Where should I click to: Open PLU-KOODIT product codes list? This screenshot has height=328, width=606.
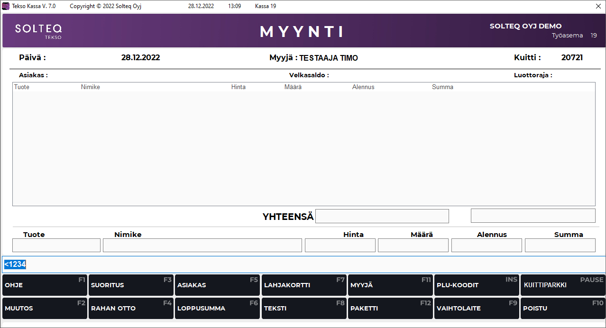point(477,285)
